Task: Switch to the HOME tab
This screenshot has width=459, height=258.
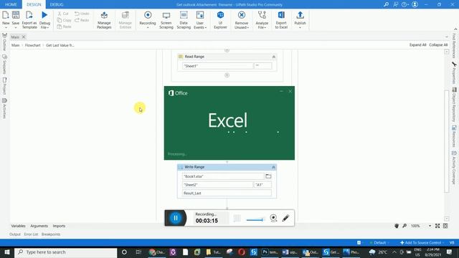Action: tap(11, 4)
